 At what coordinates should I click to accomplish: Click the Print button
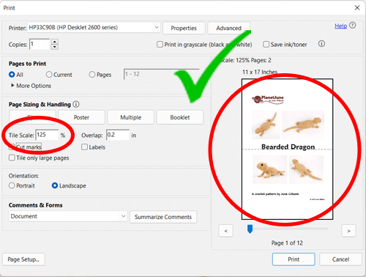coord(294,259)
